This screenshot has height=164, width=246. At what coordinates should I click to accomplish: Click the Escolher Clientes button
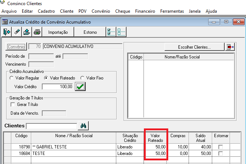[x=194, y=47]
